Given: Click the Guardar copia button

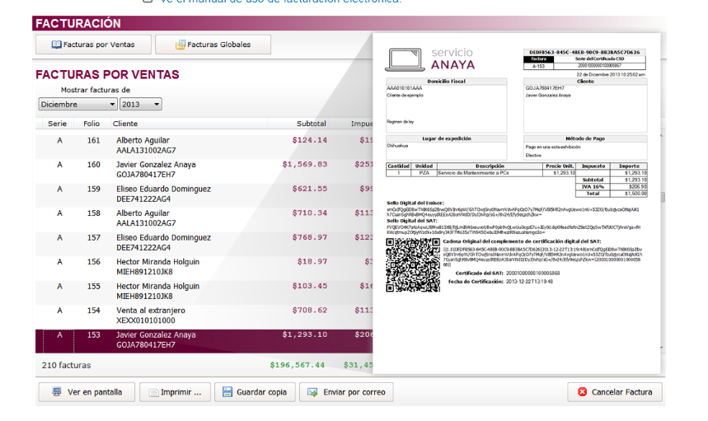Looking at the screenshot, I should 256,392.
